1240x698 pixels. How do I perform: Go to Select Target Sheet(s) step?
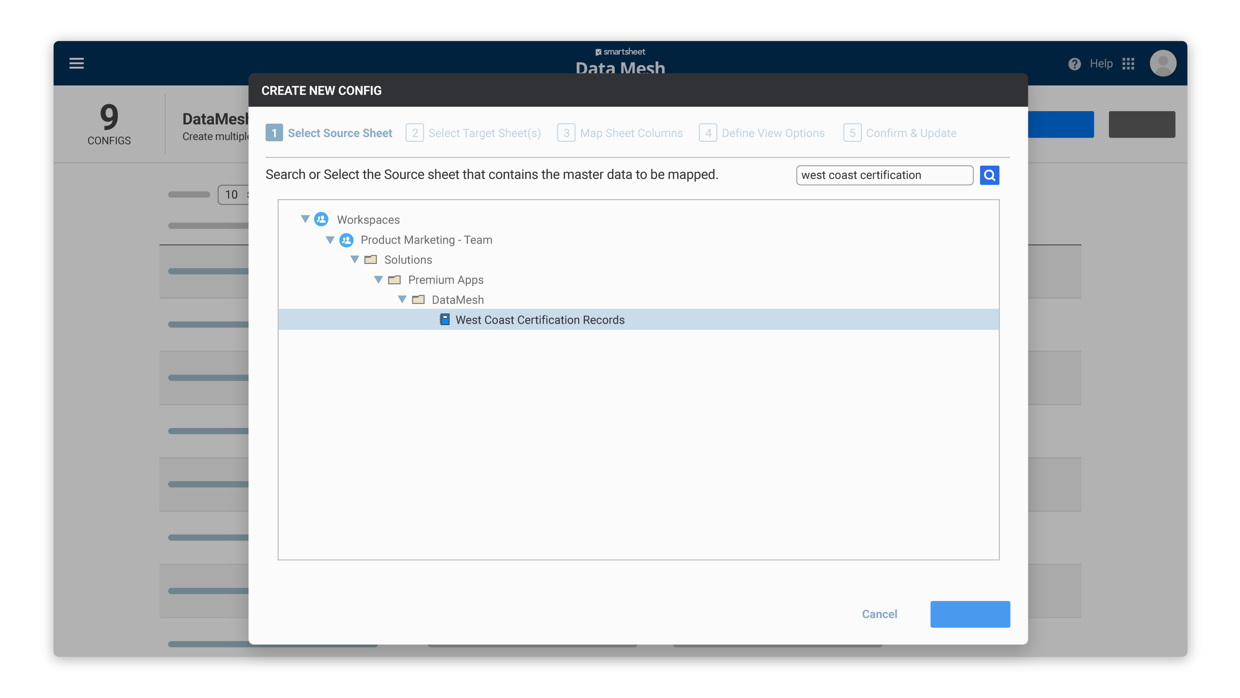pos(474,133)
